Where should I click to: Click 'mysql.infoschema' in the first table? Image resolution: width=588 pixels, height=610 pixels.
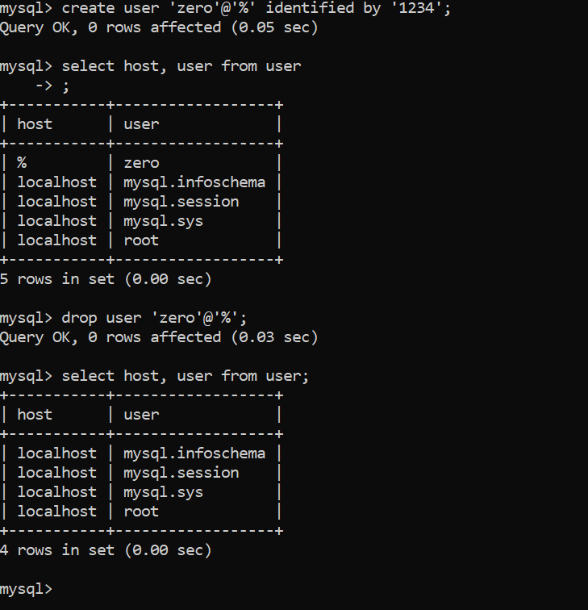pyautogui.click(x=194, y=182)
